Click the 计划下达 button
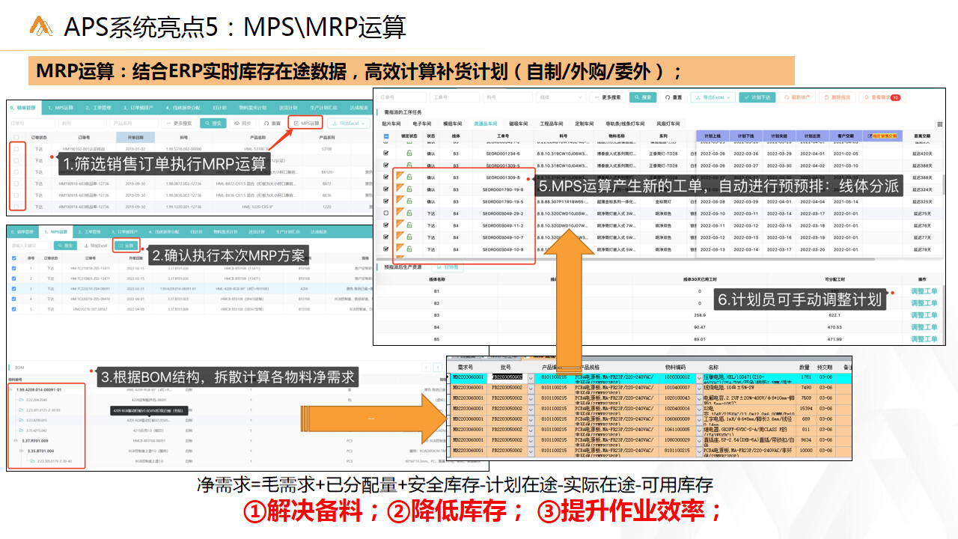The image size is (958, 539). tap(757, 97)
